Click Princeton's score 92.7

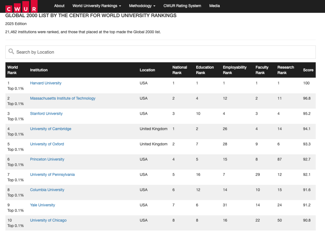tap(307, 159)
